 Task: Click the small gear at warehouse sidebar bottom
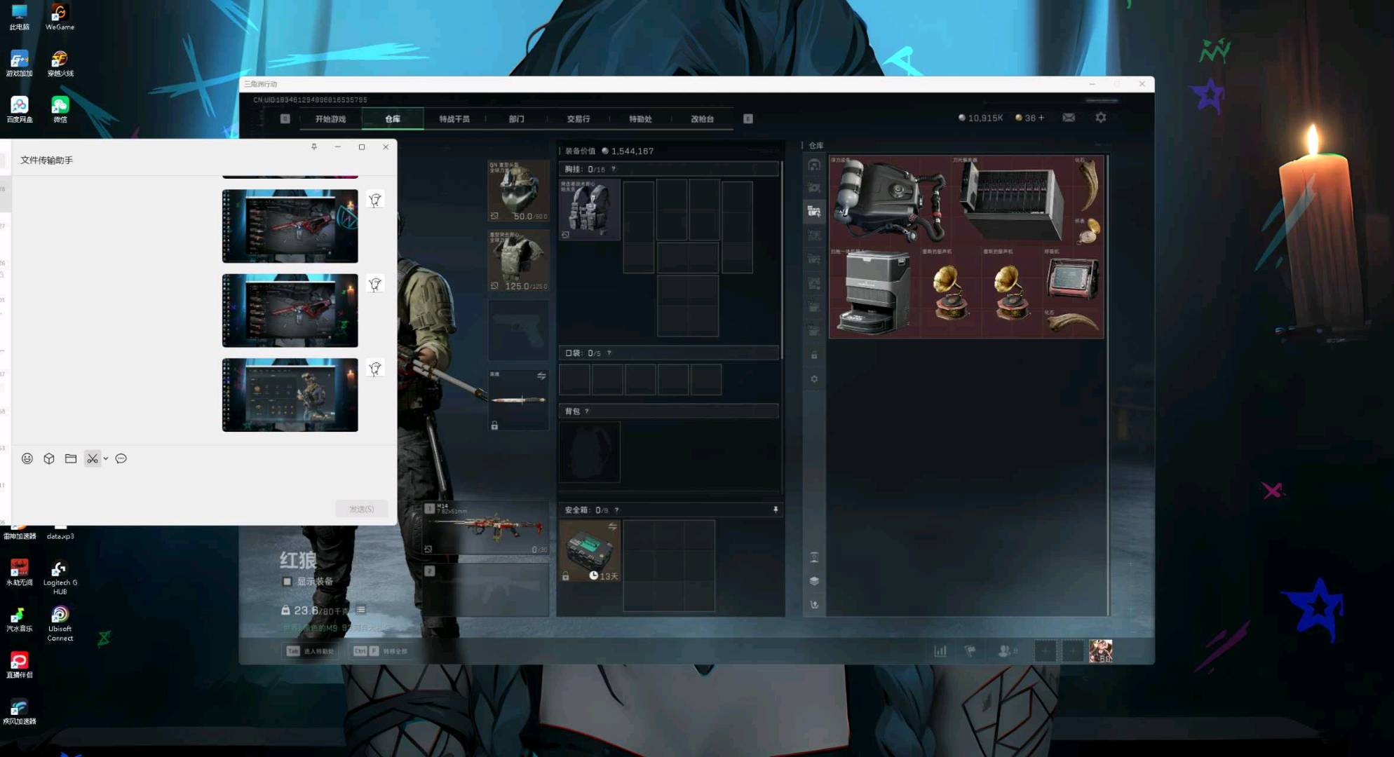point(814,379)
